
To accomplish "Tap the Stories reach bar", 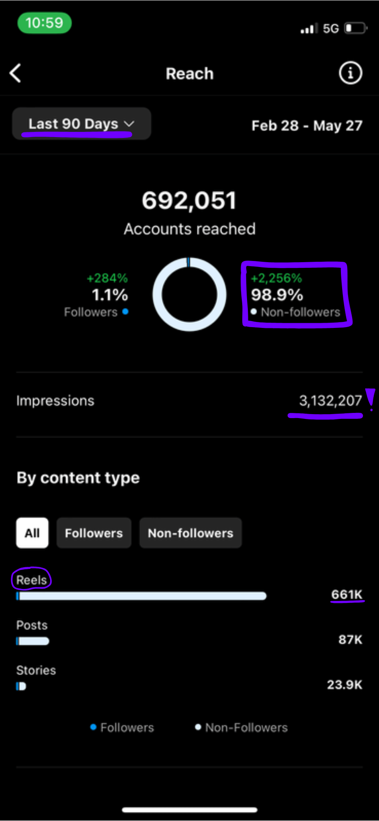I will tap(21, 686).
